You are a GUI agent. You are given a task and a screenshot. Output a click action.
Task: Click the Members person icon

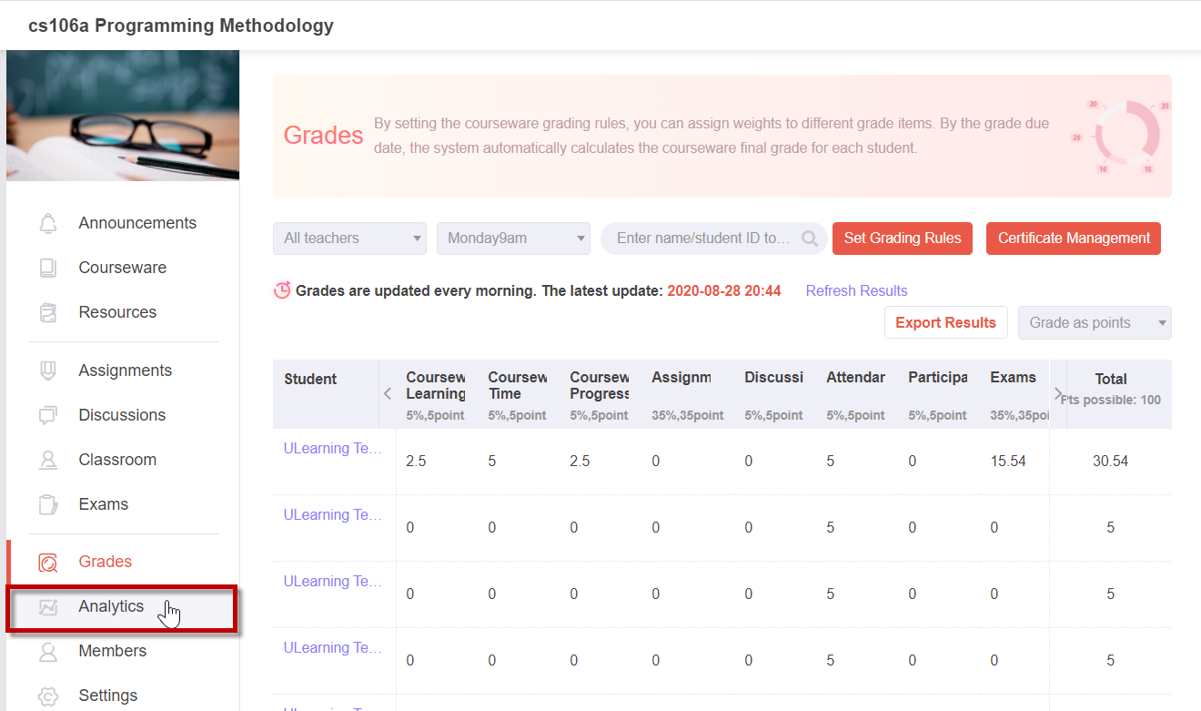pos(48,651)
